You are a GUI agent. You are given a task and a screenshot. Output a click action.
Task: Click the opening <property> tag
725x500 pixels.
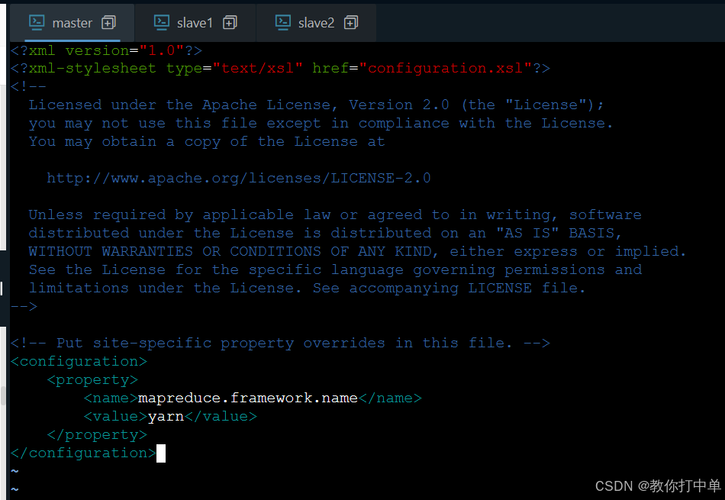click(92, 379)
